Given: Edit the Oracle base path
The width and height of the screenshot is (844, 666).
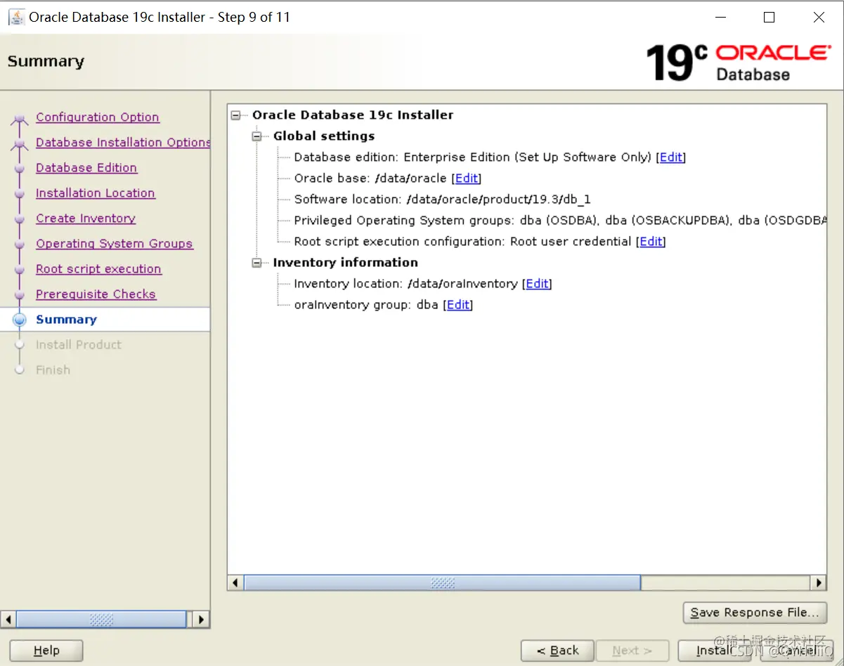Looking at the screenshot, I should [x=467, y=178].
